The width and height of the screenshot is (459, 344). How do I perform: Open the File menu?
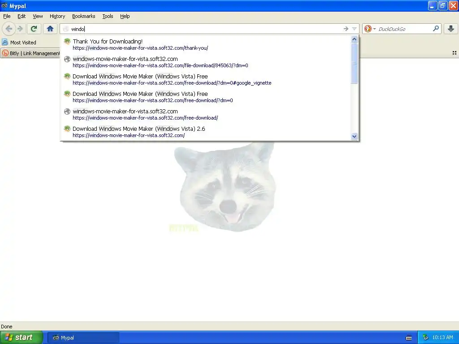(7, 16)
